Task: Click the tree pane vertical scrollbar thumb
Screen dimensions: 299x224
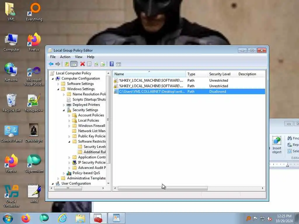Action: [108, 120]
